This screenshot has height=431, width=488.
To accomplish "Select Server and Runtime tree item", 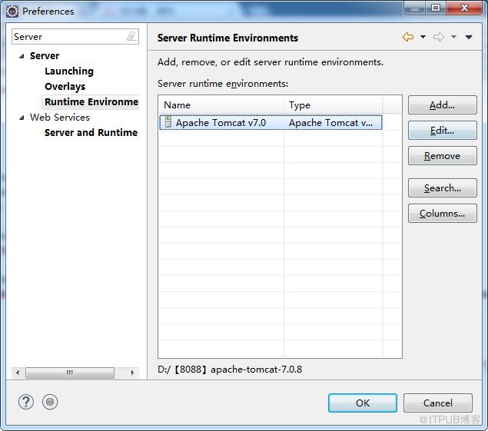I will (91, 133).
